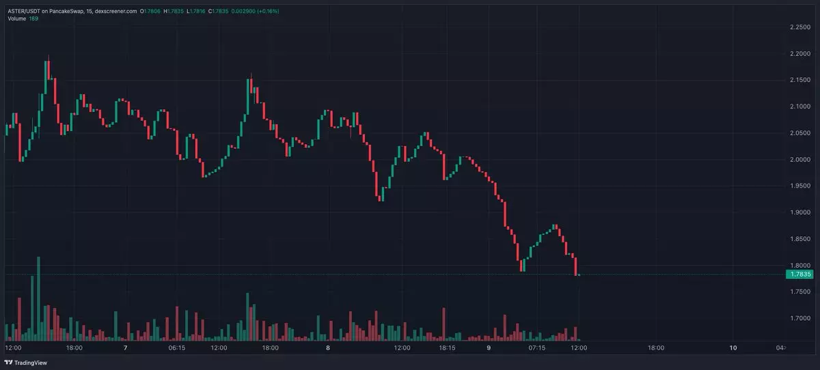Click the 1.7000 price axis label
This screenshot has height=370, width=820.
799,318
